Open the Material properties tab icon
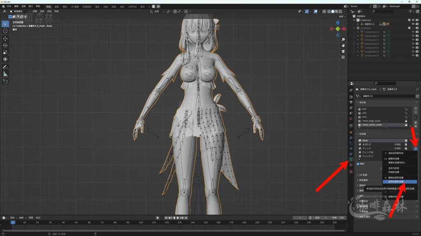This screenshot has width=421, height=236. coord(351,165)
